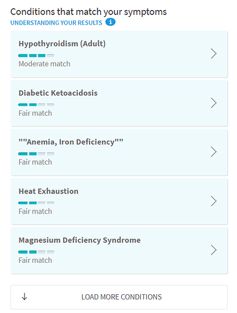Open the Understanding Your Results link
The width and height of the screenshot is (237, 313).
[x=56, y=23]
